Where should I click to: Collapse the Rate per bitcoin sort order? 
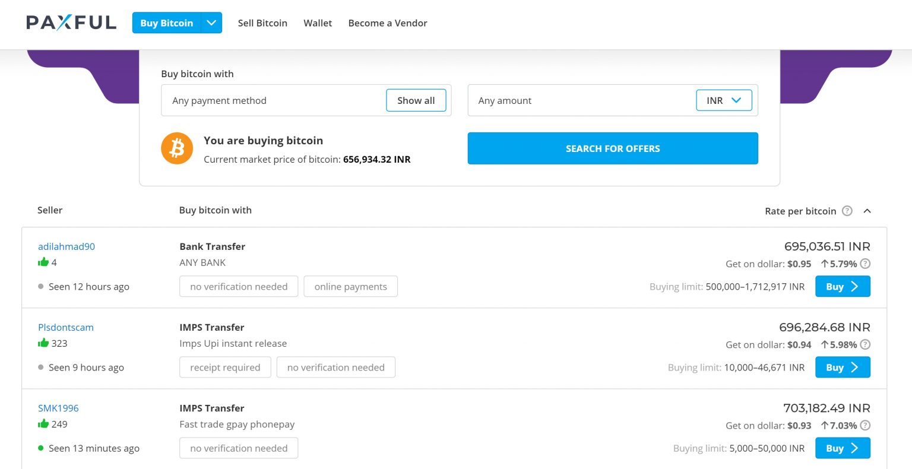coord(867,211)
